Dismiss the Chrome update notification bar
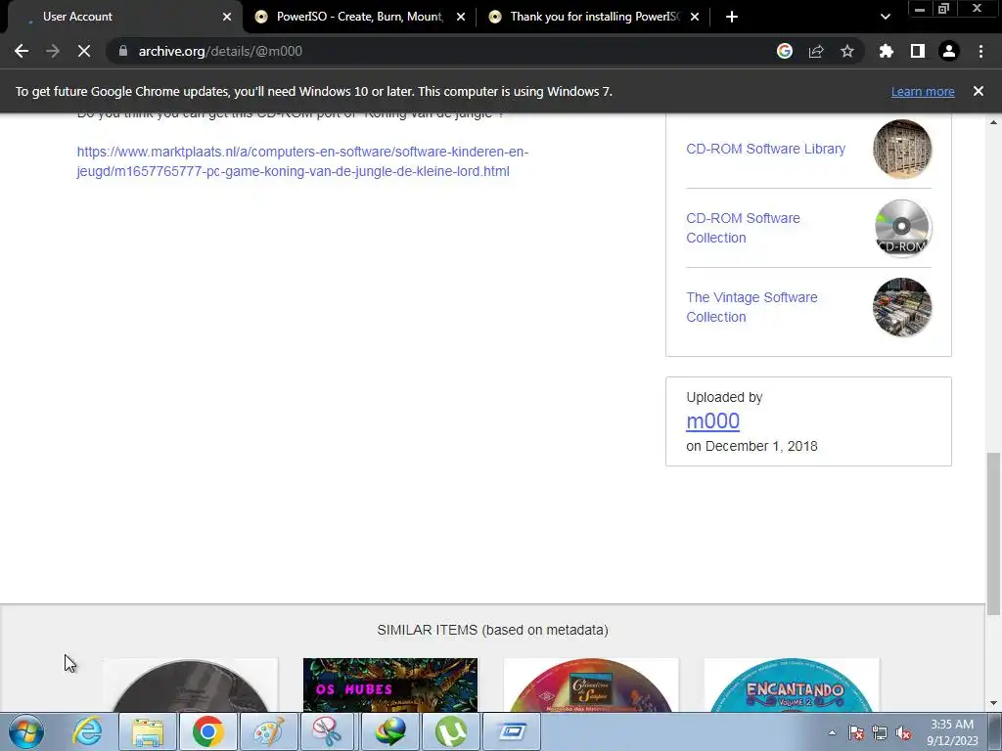 click(979, 91)
